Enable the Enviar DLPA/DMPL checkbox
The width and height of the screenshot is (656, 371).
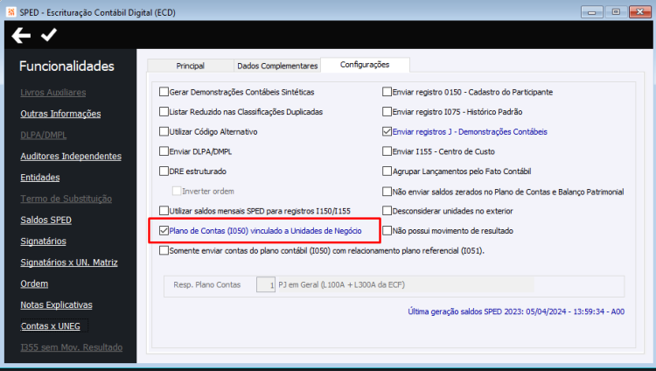(x=164, y=151)
